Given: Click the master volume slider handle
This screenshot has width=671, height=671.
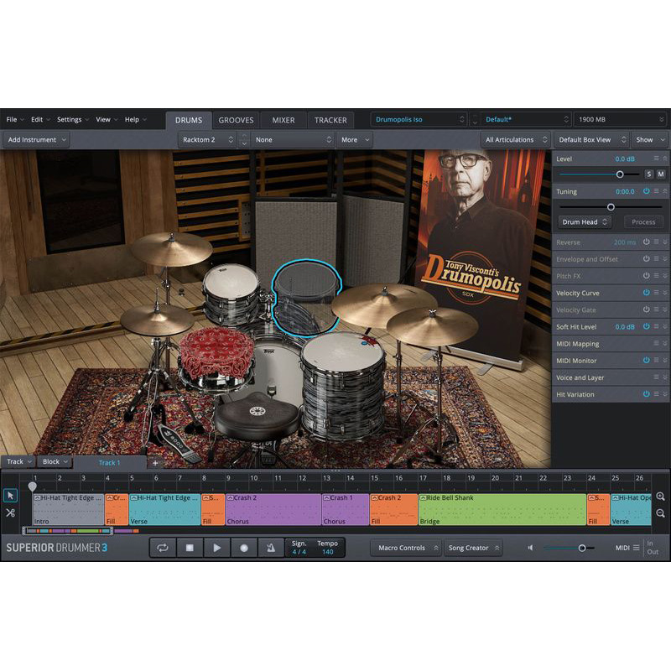Looking at the screenshot, I should tap(582, 548).
